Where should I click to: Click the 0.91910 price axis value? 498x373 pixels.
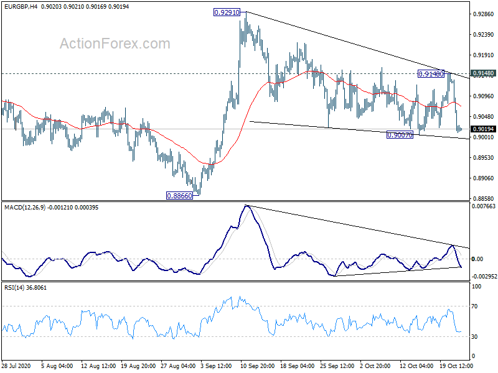click(x=484, y=55)
